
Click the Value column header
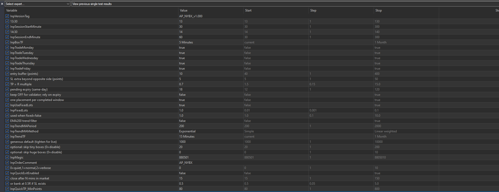pyautogui.click(x=211, y=10)
